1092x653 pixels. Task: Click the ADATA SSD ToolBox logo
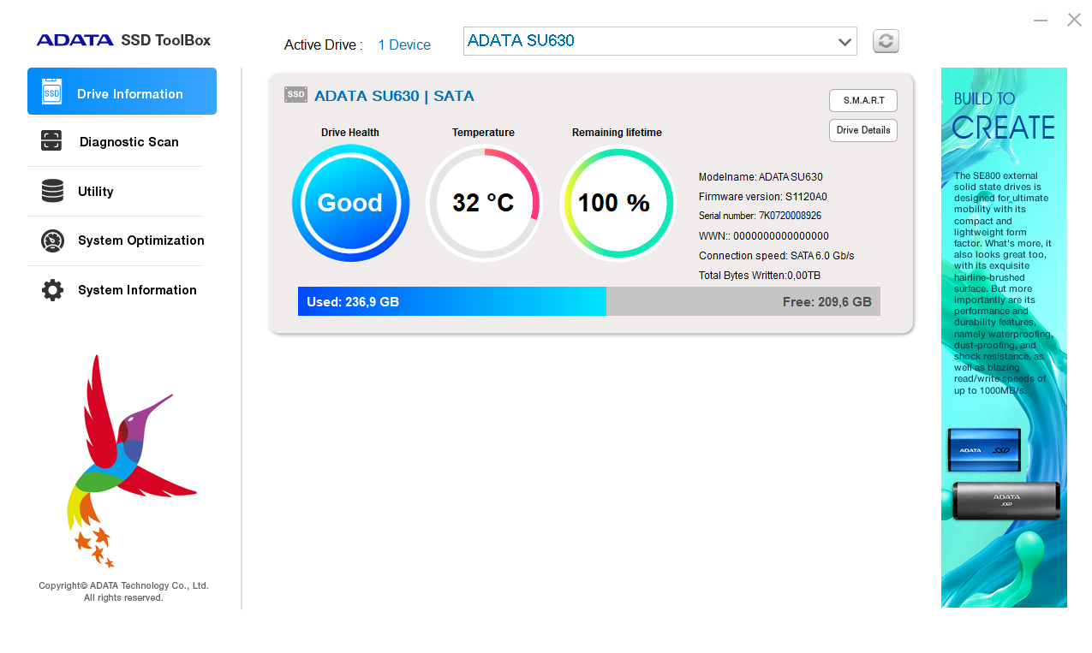click(123, 40)
